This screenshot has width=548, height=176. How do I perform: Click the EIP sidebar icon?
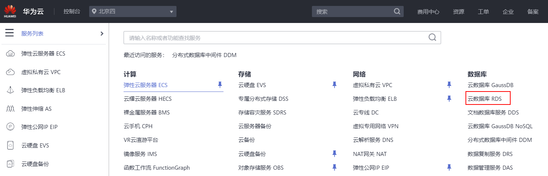[x=10, y=127]
